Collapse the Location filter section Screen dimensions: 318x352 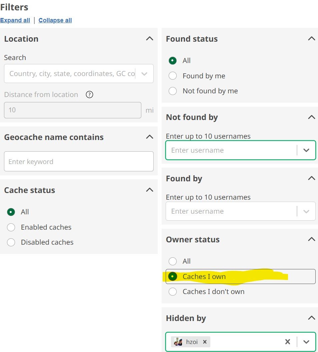point(150,39)
